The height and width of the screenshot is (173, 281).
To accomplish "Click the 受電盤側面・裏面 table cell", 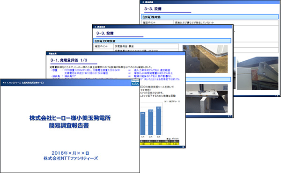I will [146, 46].
